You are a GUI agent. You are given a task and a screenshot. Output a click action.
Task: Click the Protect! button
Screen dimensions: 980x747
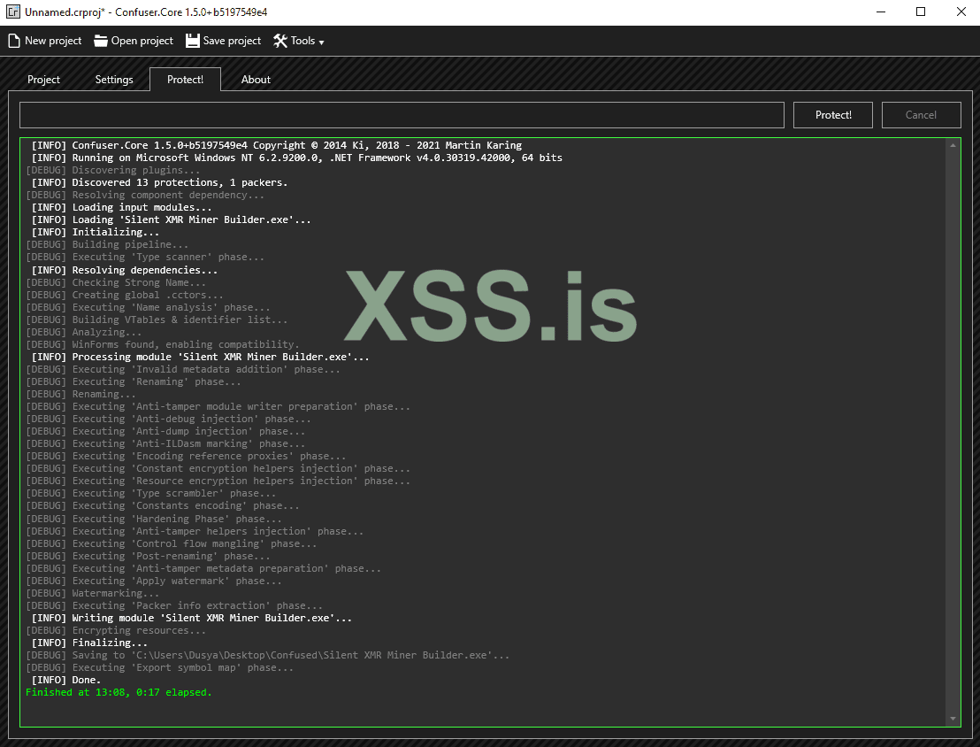coord(833,115)
